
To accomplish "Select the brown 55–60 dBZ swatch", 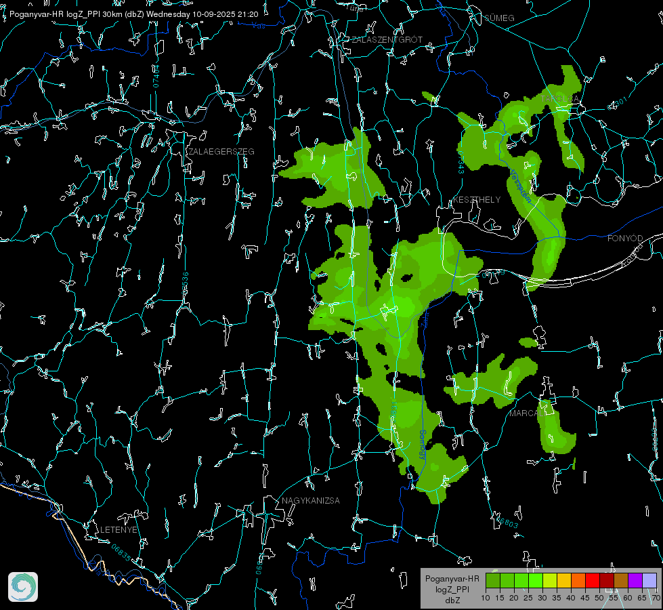I will (x=621, y=580).
